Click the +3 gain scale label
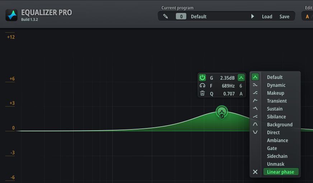Screen dimensions: 313x183 tap(12, 103)
